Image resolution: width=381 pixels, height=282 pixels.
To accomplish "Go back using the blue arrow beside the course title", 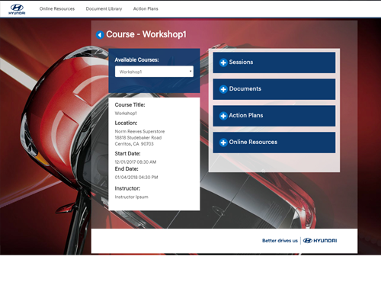I will pos(100,35).
